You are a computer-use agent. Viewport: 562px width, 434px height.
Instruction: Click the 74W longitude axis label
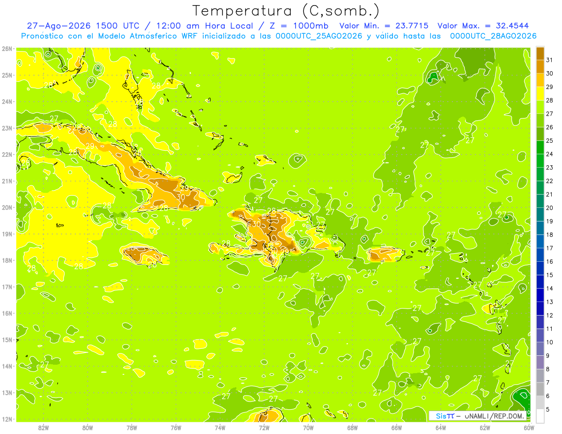point(220,427)
